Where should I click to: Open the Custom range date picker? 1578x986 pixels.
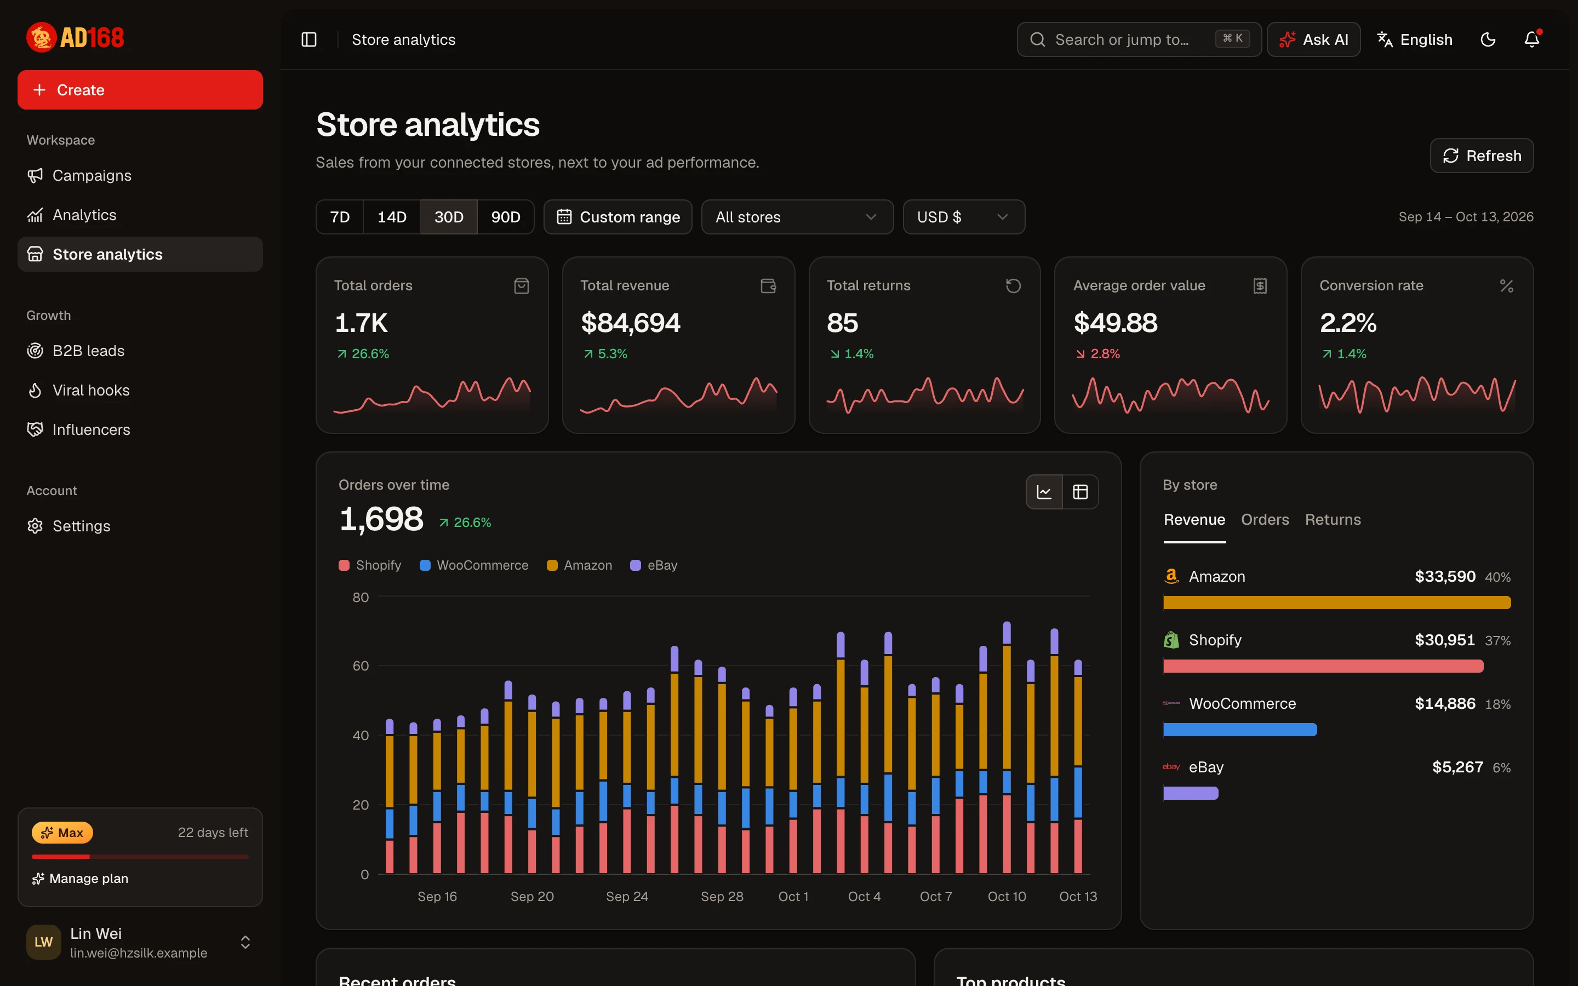(x=618, y=217)
